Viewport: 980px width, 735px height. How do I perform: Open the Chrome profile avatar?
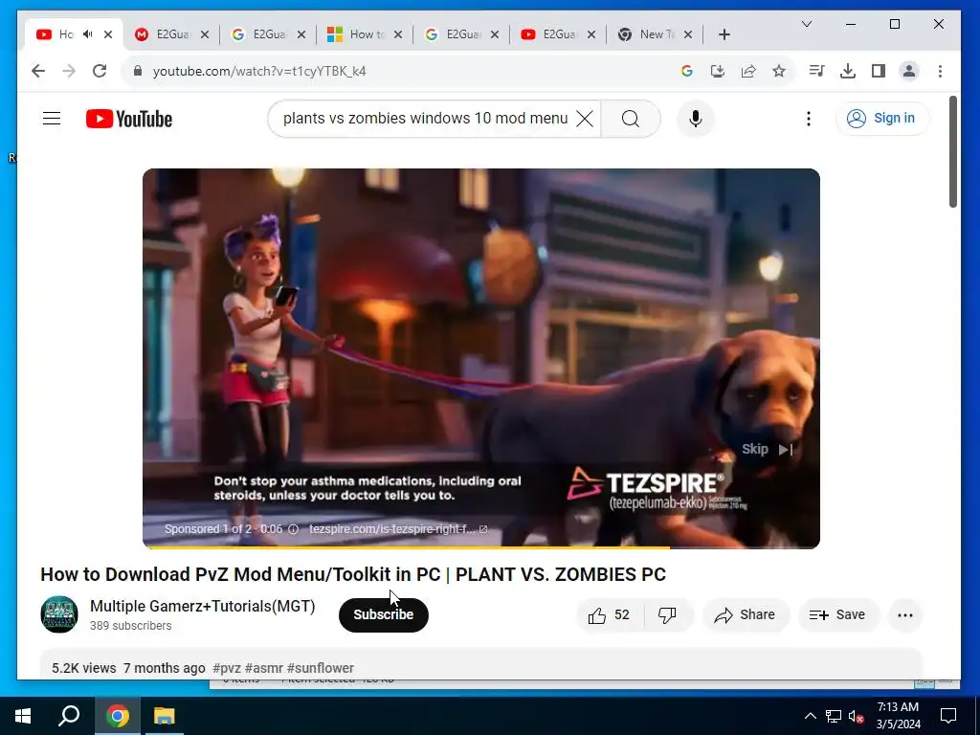point(909,71)
